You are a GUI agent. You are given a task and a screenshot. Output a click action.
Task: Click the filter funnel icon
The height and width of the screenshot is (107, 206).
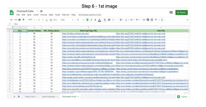(x=156, y=20)
